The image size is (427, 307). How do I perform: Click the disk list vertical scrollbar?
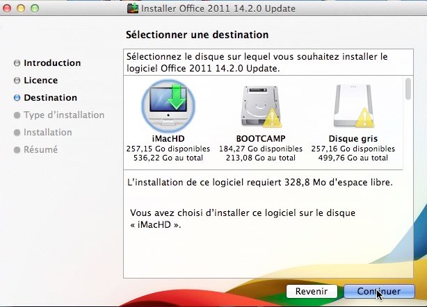(x=408, y=89)
